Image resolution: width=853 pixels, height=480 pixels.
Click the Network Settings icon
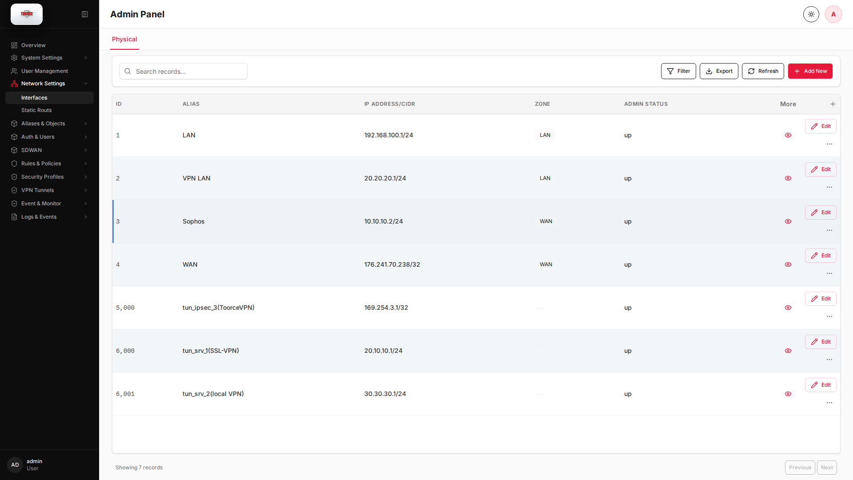(x=14, y=84)
